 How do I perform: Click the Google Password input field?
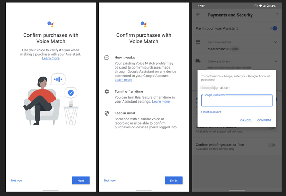(x=237, y=100)
